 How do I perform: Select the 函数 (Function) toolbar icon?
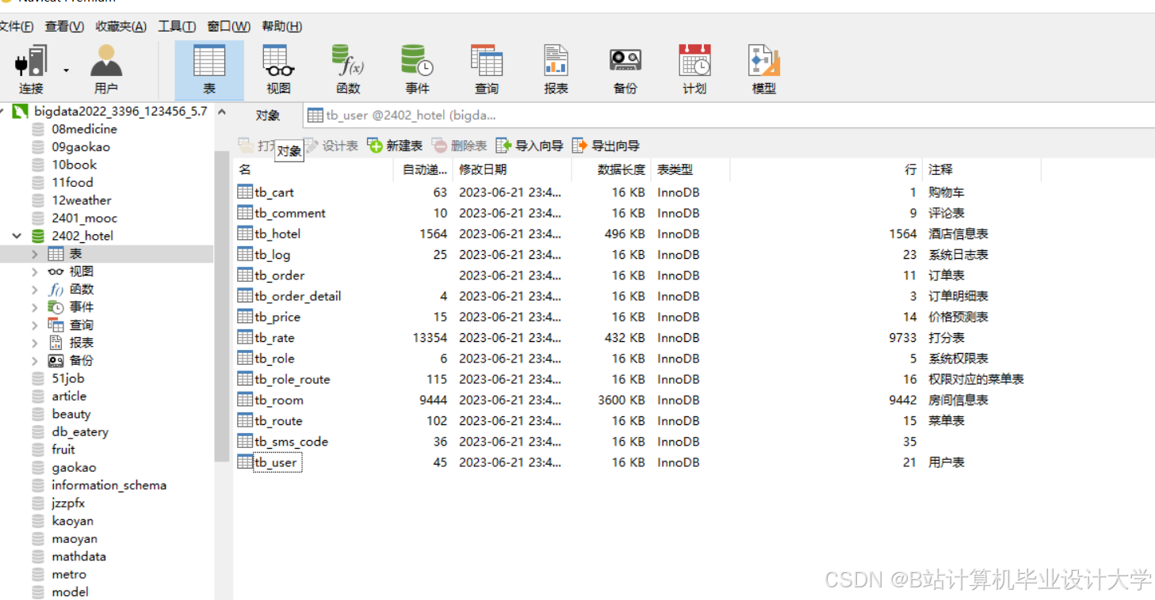click(348, 70)
